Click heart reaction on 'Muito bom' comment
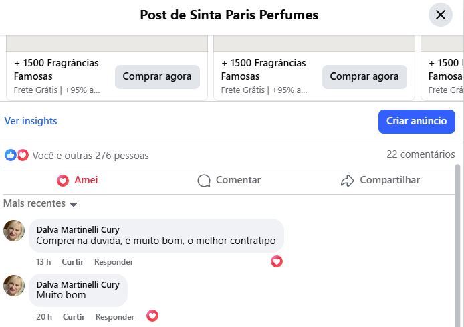This screenshot has width=464, height=327. click(x=152, y=316)
